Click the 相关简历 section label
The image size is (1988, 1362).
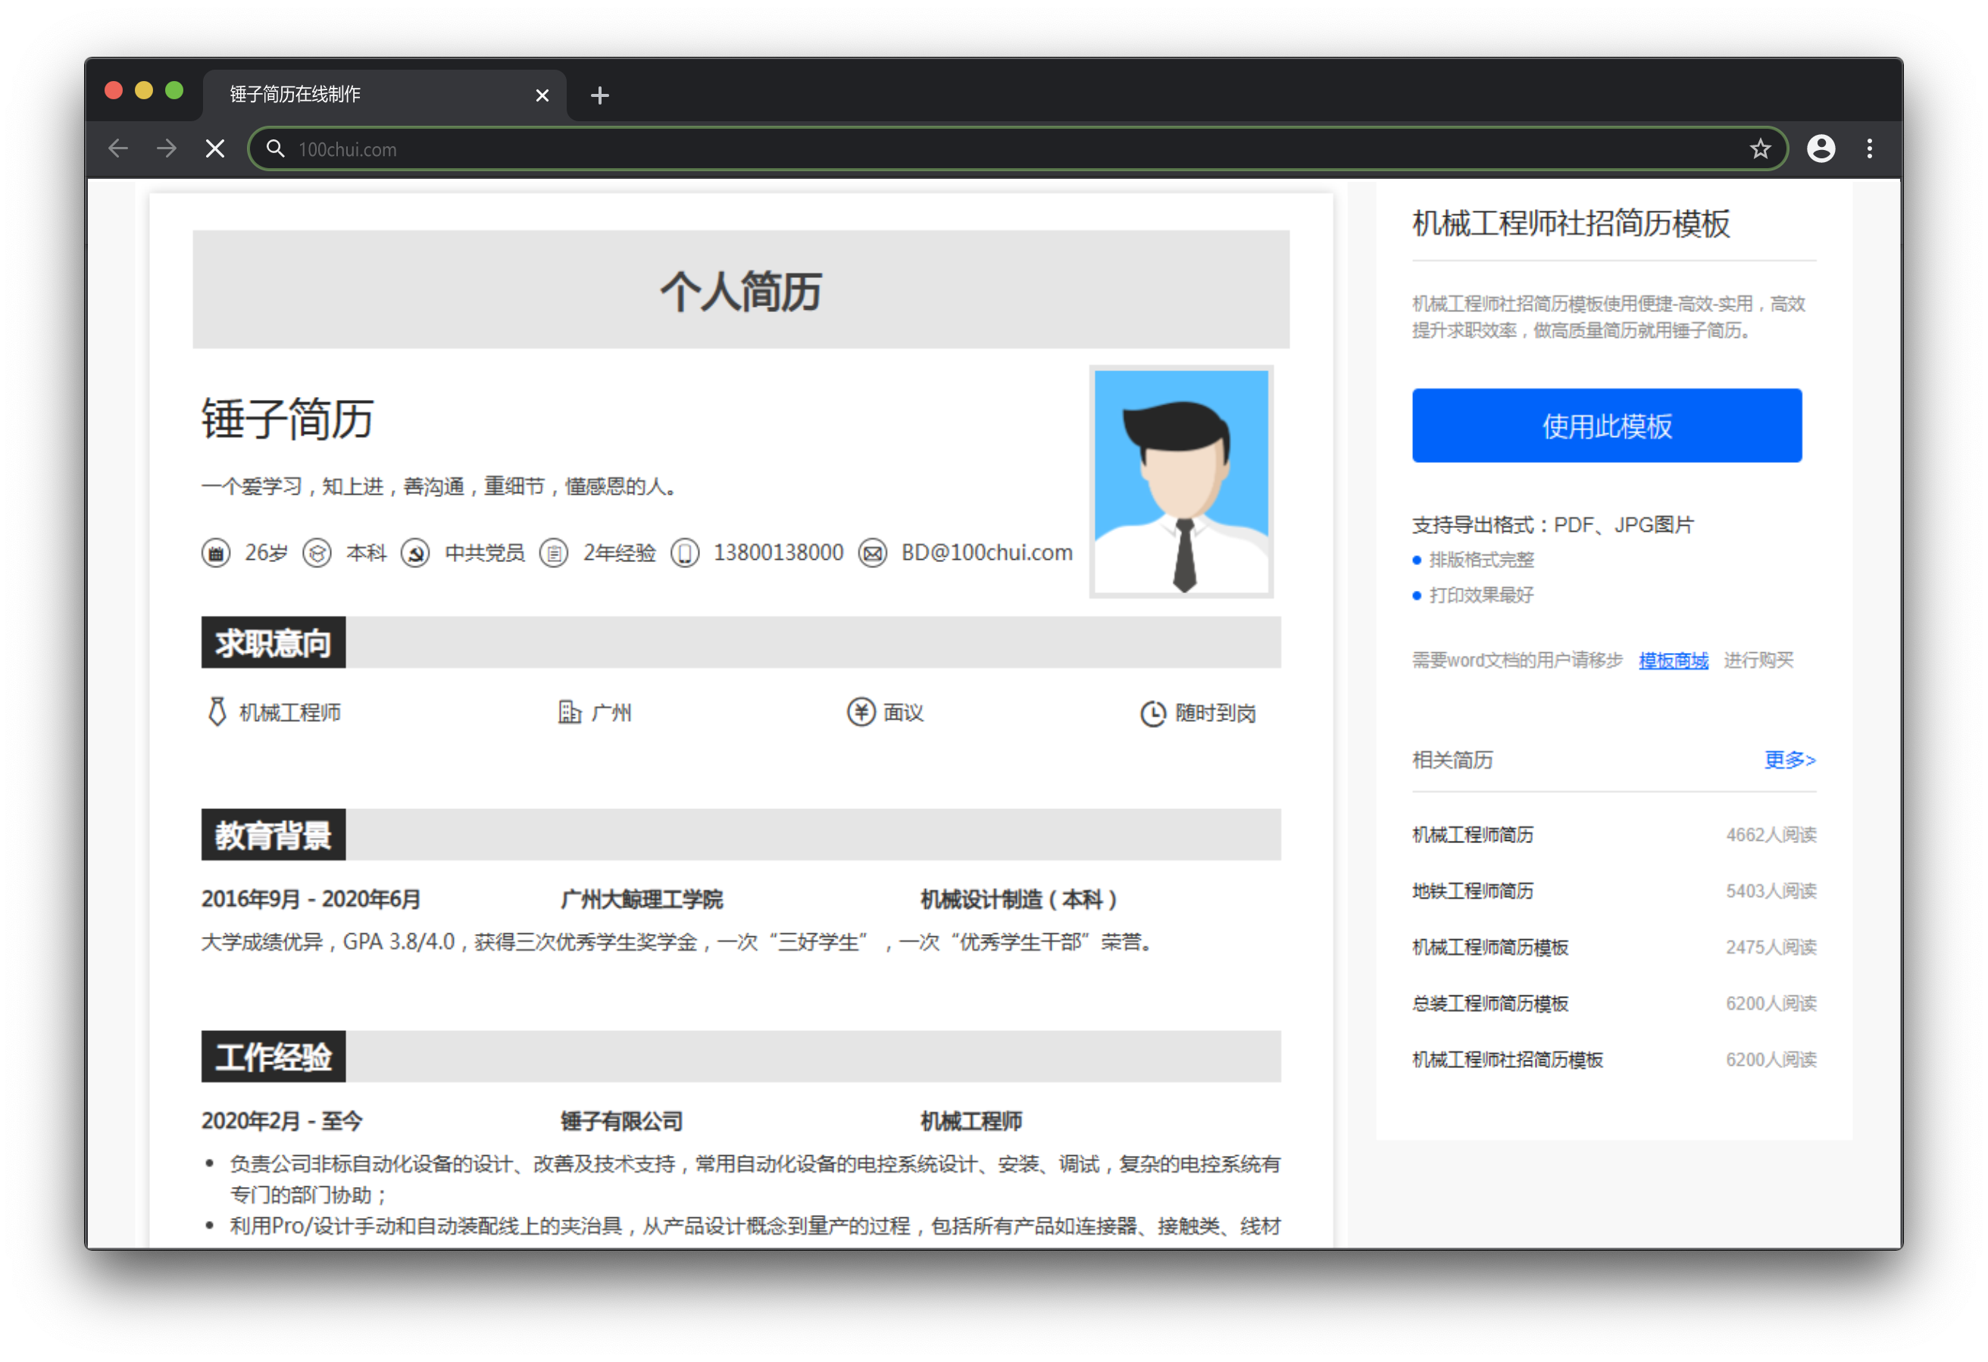click(1452, 760)
